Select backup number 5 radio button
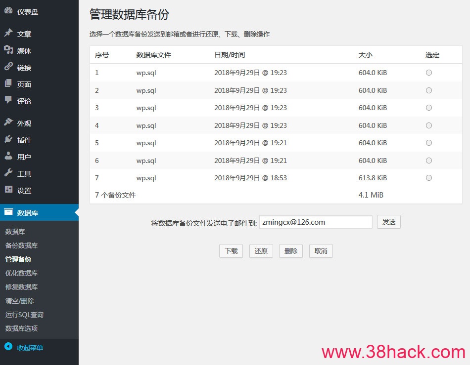Image resolution: width=470 pixels, height=365 pixels. click(429, 143)
